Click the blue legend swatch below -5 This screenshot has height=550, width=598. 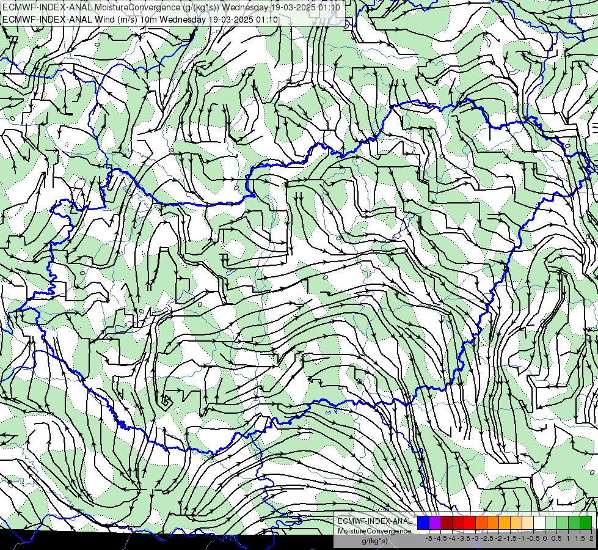[x=423, y=522]
